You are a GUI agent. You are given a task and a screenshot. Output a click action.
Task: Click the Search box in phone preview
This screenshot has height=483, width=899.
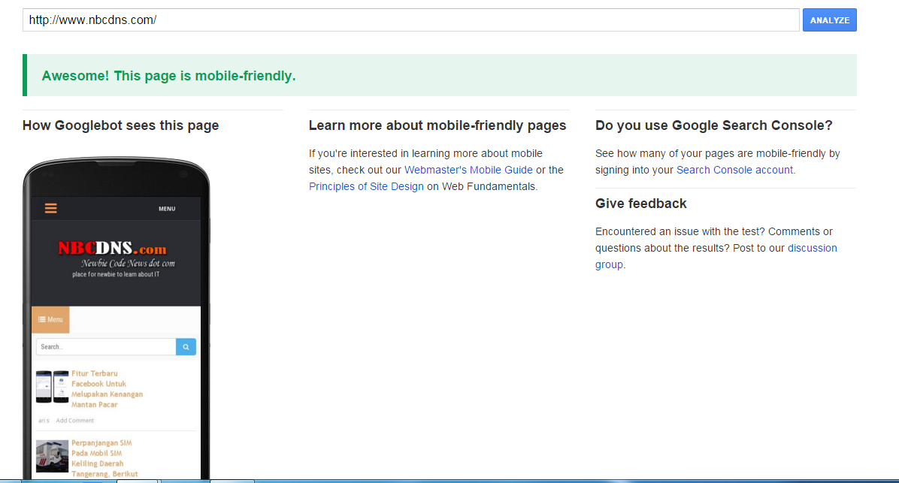point(106,346)
